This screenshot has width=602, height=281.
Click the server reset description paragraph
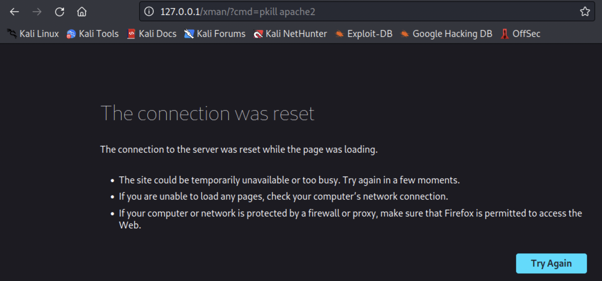coord(239,150)
